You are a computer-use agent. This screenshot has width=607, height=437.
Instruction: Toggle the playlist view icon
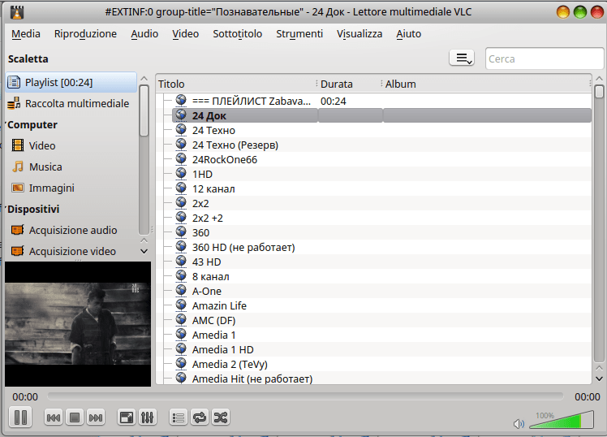coord(179,418)
